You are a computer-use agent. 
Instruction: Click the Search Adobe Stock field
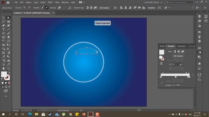point(180,2)
